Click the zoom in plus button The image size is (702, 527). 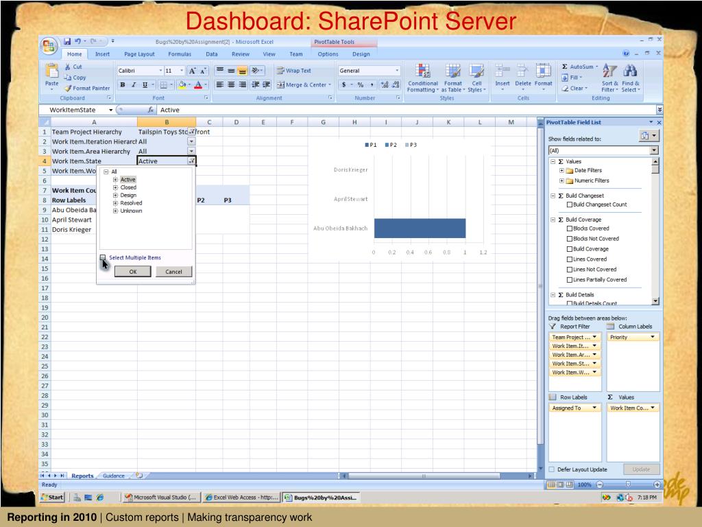[x=657, y=484]
